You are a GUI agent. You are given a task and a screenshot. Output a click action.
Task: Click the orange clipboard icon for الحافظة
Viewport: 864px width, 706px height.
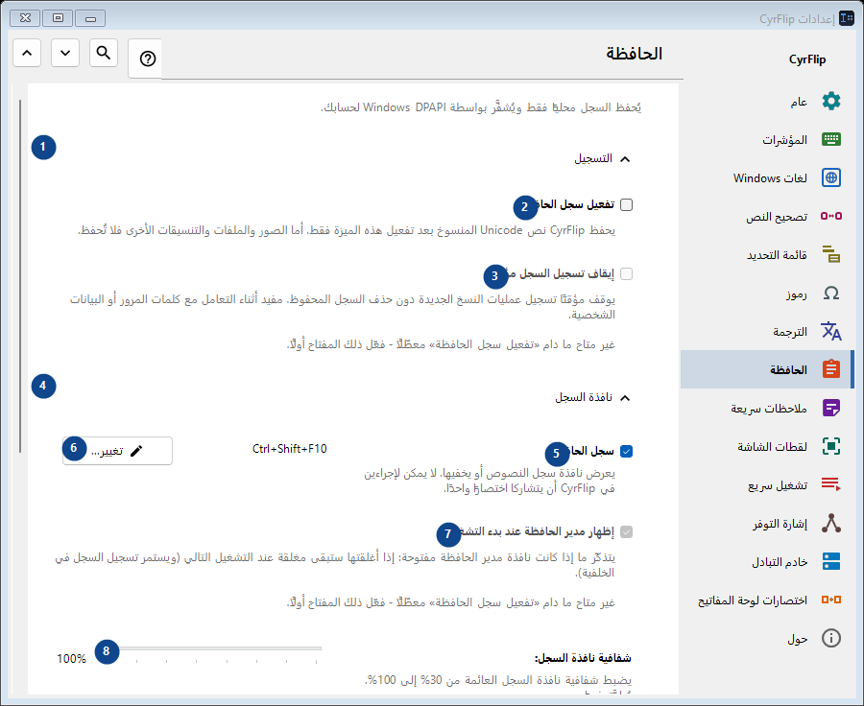coord(831,369)
